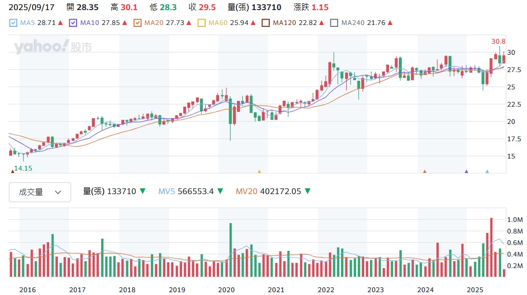Click the 14.15 low price label
Viewport: 527px width, 295px height.
pos(23,168)
